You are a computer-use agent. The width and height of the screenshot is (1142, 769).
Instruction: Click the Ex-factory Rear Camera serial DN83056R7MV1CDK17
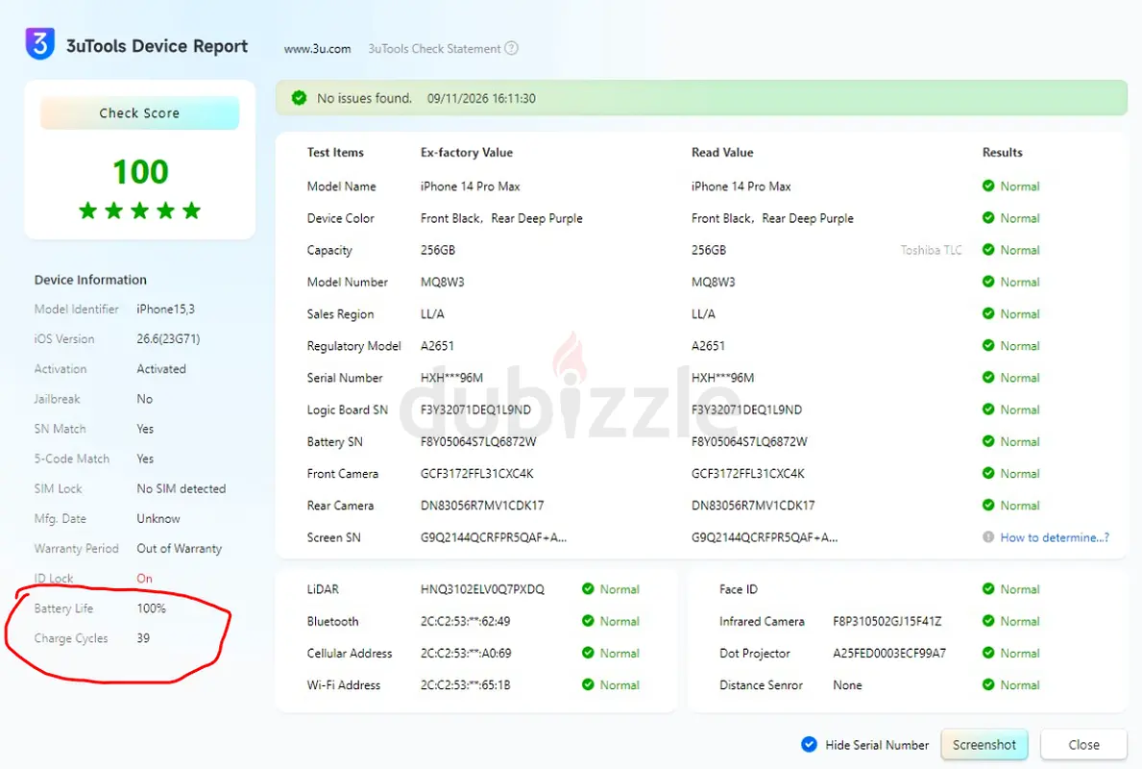coord(482,505)
